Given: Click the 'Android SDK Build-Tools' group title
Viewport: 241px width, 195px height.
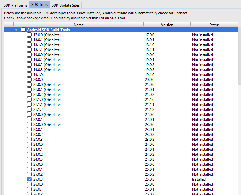Looking at the screenshot, I should tap(48, 30).
